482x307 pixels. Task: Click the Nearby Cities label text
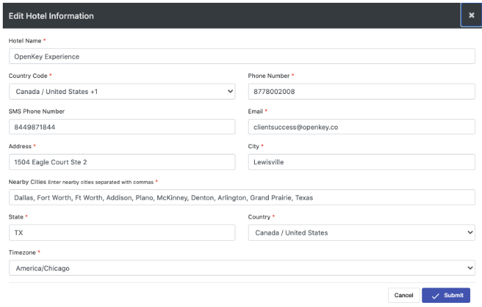[x=27, y=182]
